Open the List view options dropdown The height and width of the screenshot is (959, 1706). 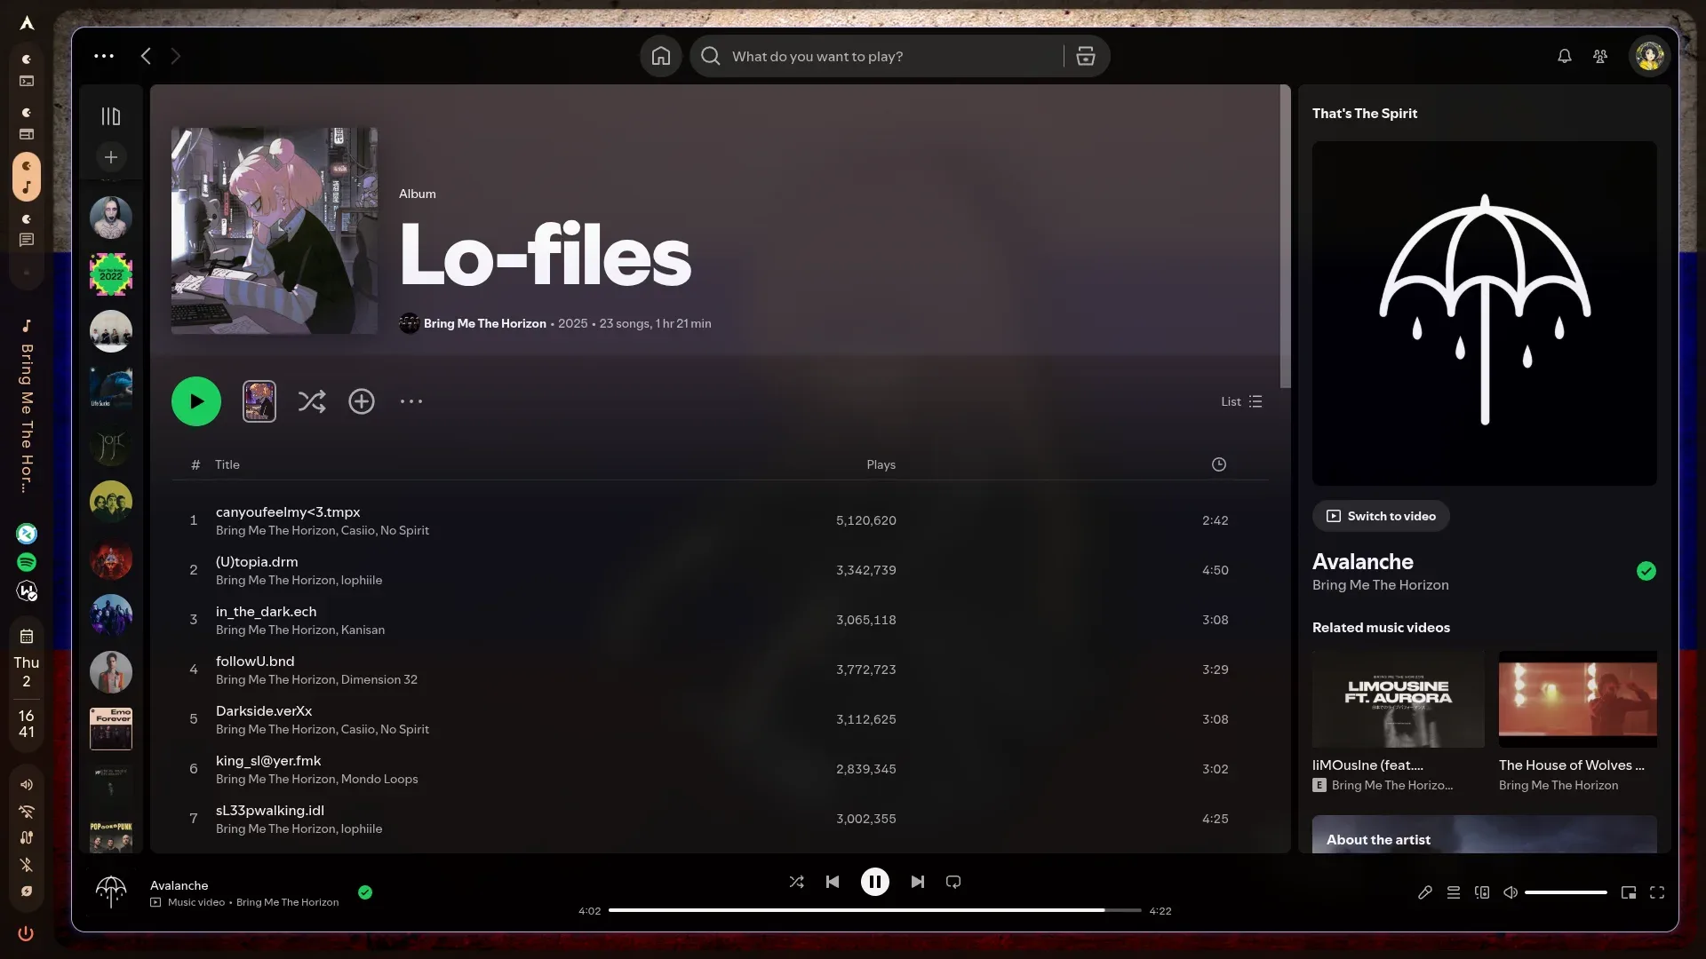click(x=1241, y=401)
